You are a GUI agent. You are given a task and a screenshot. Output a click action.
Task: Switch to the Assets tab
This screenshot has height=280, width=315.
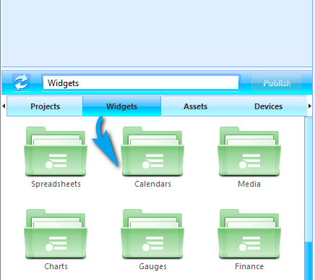click(195, 106)
